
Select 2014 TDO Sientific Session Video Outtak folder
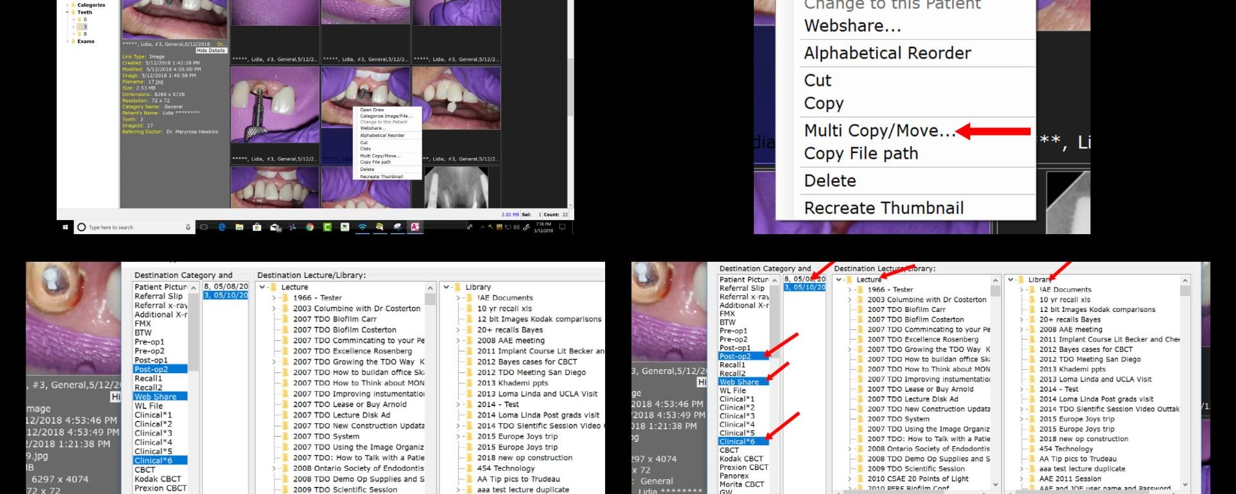pyautogui.click(x=1109, y=409)
